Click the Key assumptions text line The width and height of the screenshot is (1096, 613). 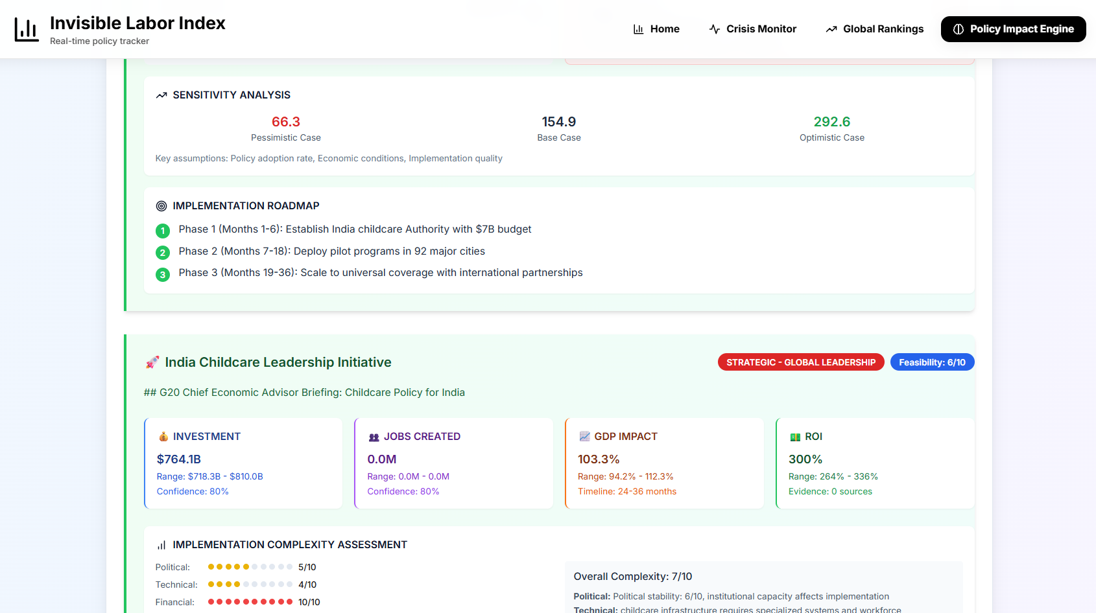click(329, 159)
